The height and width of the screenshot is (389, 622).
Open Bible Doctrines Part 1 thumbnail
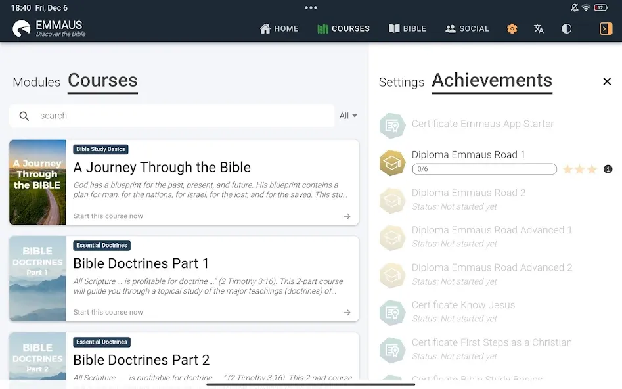coord(37,279)
